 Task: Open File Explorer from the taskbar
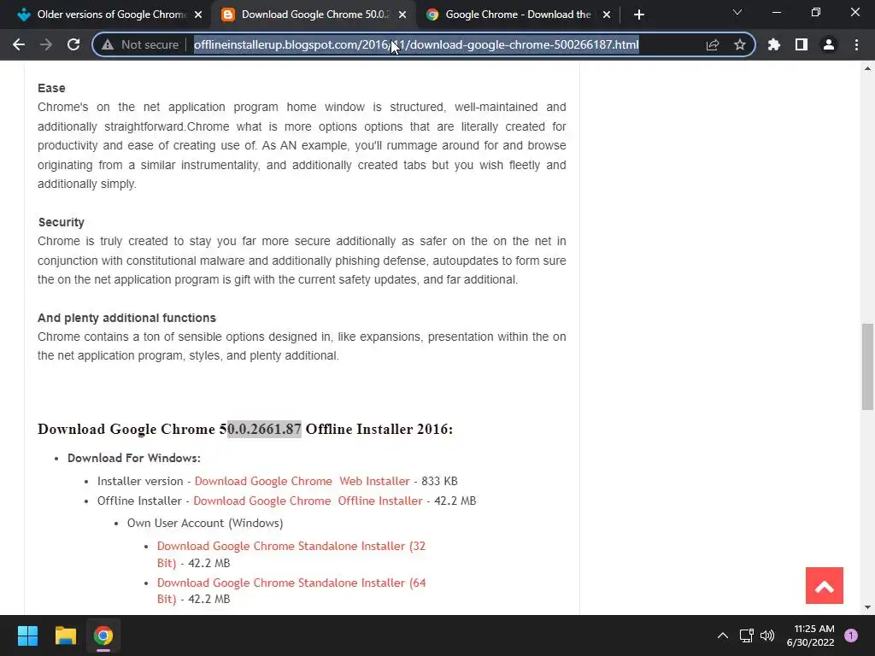65,635
